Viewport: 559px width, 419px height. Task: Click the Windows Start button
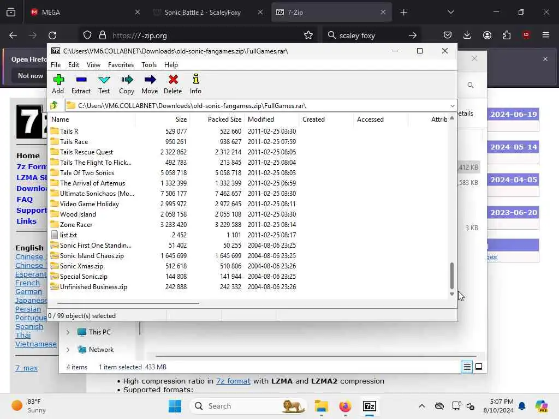tap(175, 406)
